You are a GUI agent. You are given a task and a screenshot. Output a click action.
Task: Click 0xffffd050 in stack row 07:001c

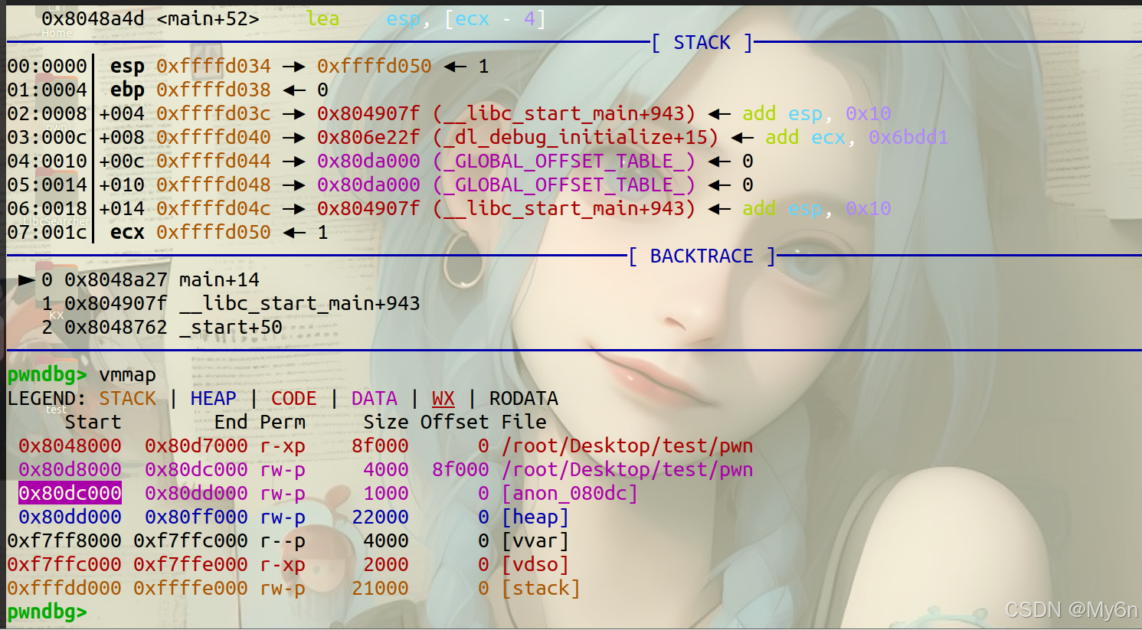[x=214, y=233]
